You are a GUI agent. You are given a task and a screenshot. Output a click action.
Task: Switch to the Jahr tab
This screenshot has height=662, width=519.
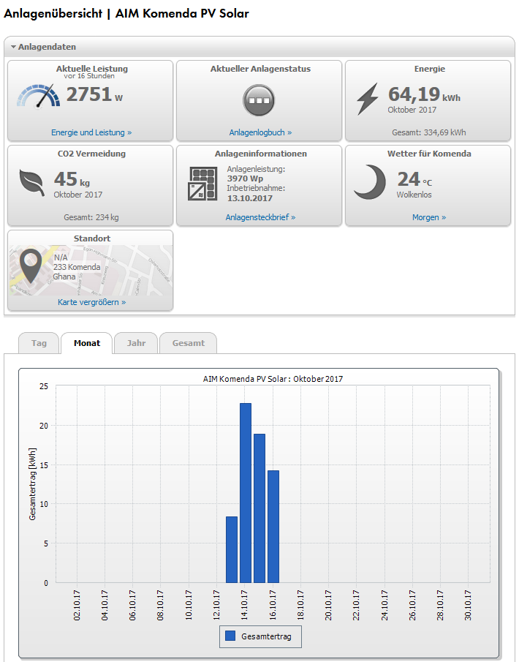(x=136, y=343)
